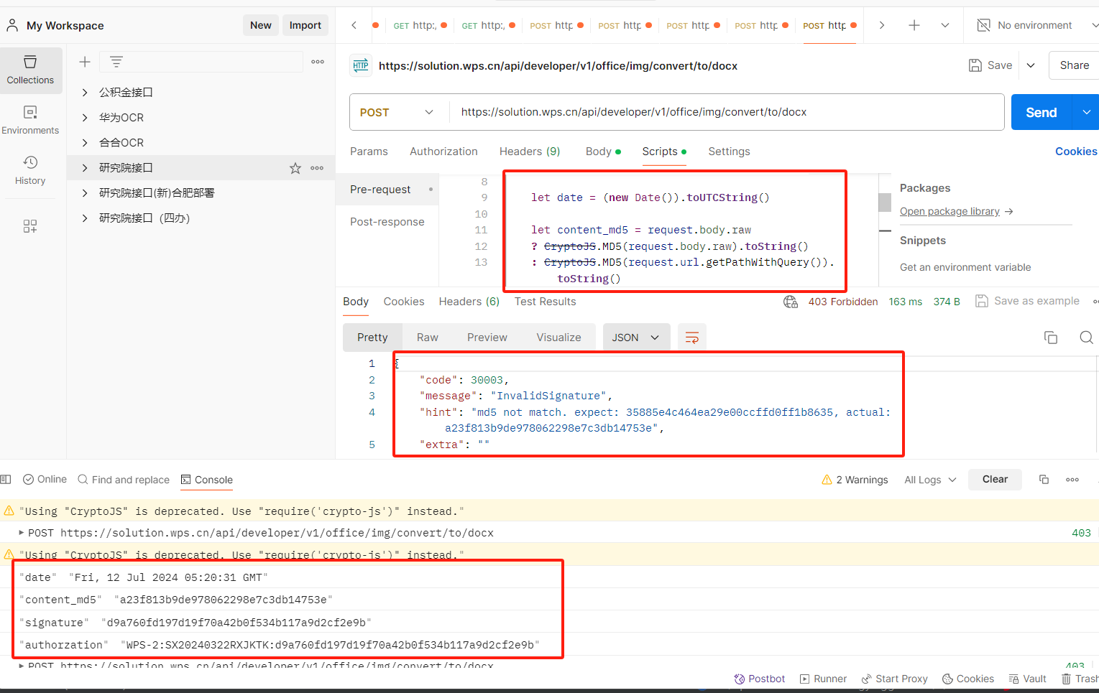Start Proxy from status bar
The width and height of the screenshot is (1099, 693).
pos(894,679)
